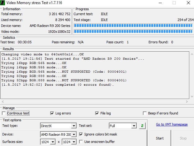Viewport: 194px width, 146px height.
Task: Enable Use onscreen buffer option
Action: [81, 142]
